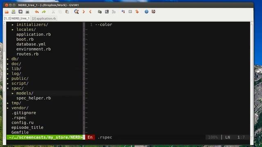Click the Build tags icon

point(130,12)
